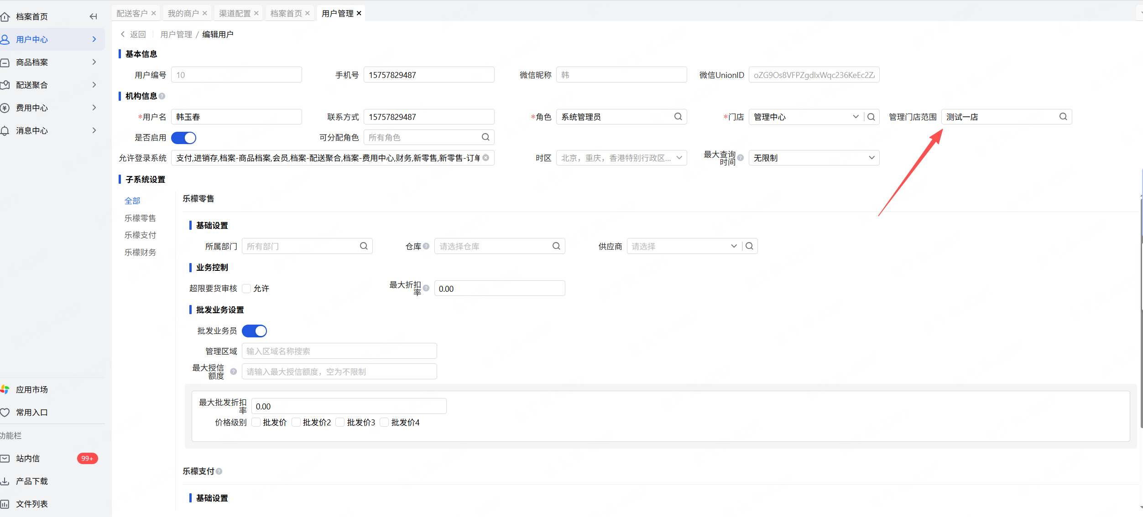Open 站内信 from the sidebar
This screenshot has height=517, width=1143.
pyautogui.click(x=27, y=458)
